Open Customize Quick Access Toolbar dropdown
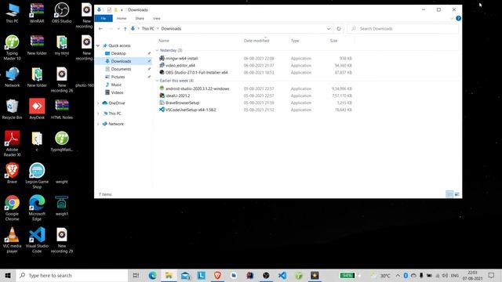The width and height of the screenshot is (502, 282). [122, 10]
